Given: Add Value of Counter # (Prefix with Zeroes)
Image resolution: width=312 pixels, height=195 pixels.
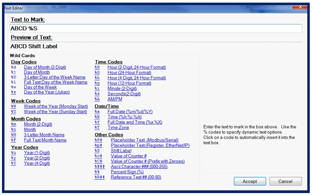Looking at the screenshot, I should pyautogui.click(x=148, y=161).
